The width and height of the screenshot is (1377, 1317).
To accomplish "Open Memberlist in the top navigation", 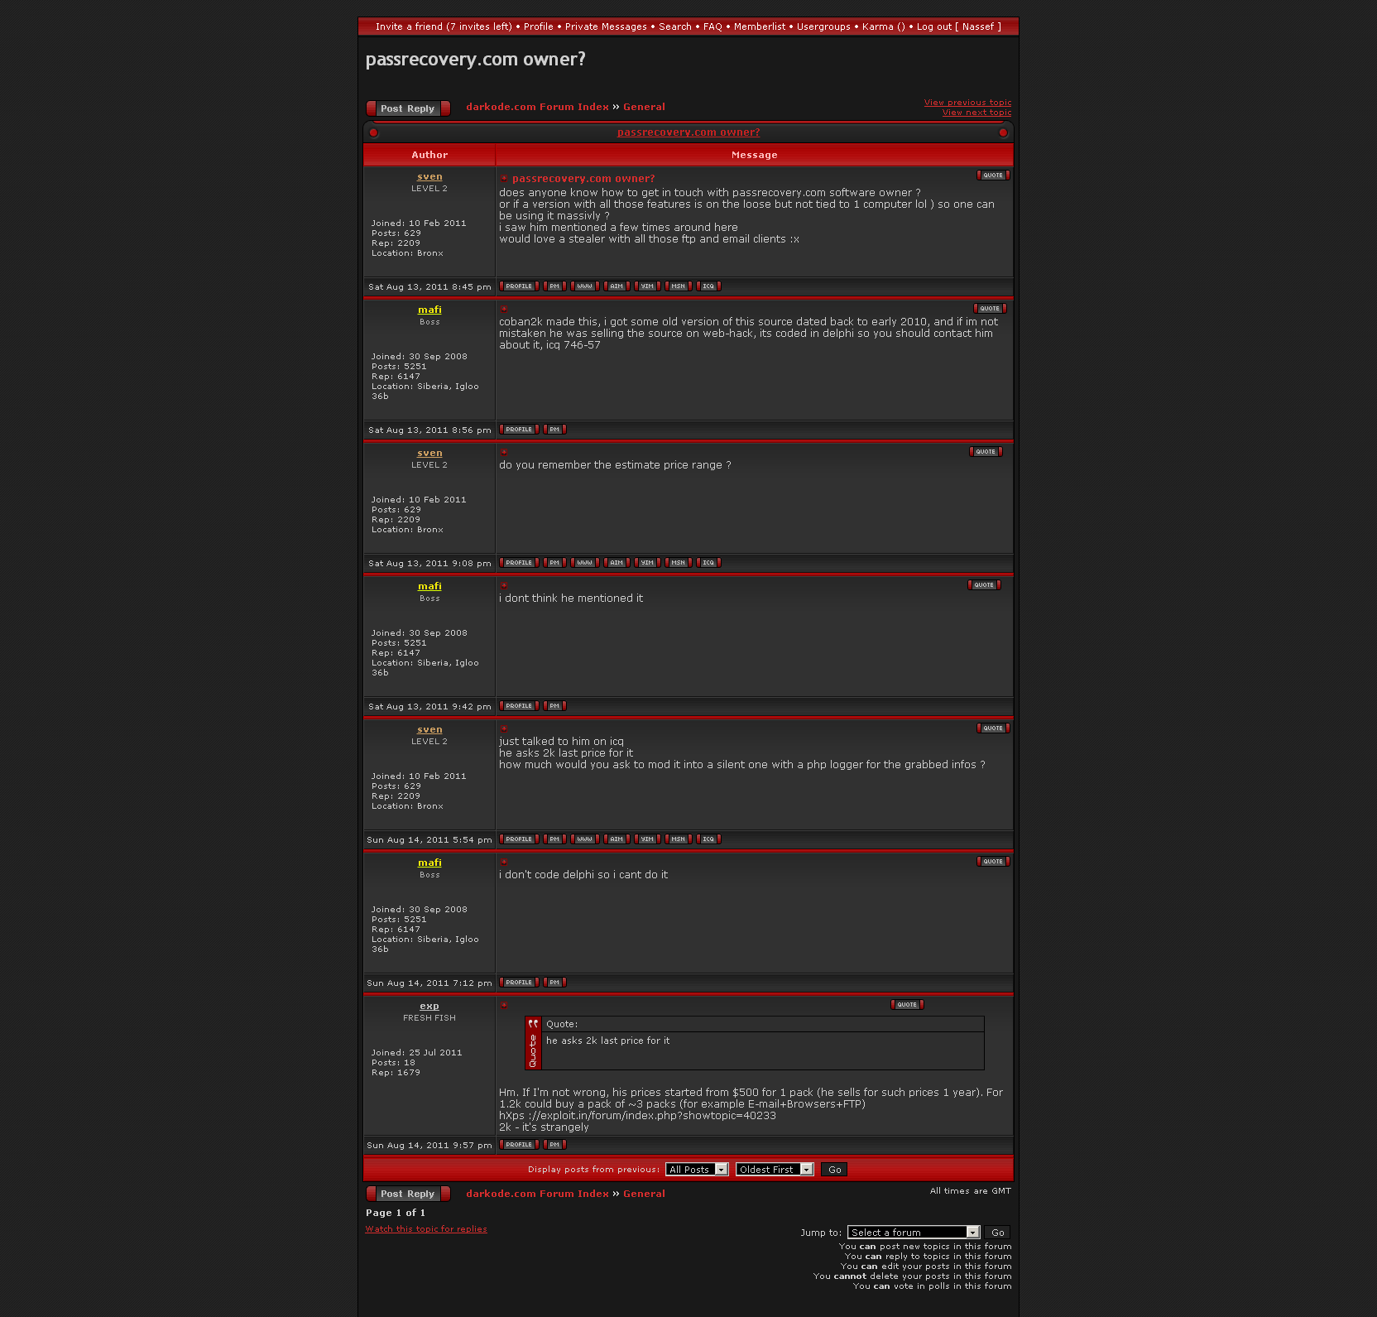I will pos(759,26).
